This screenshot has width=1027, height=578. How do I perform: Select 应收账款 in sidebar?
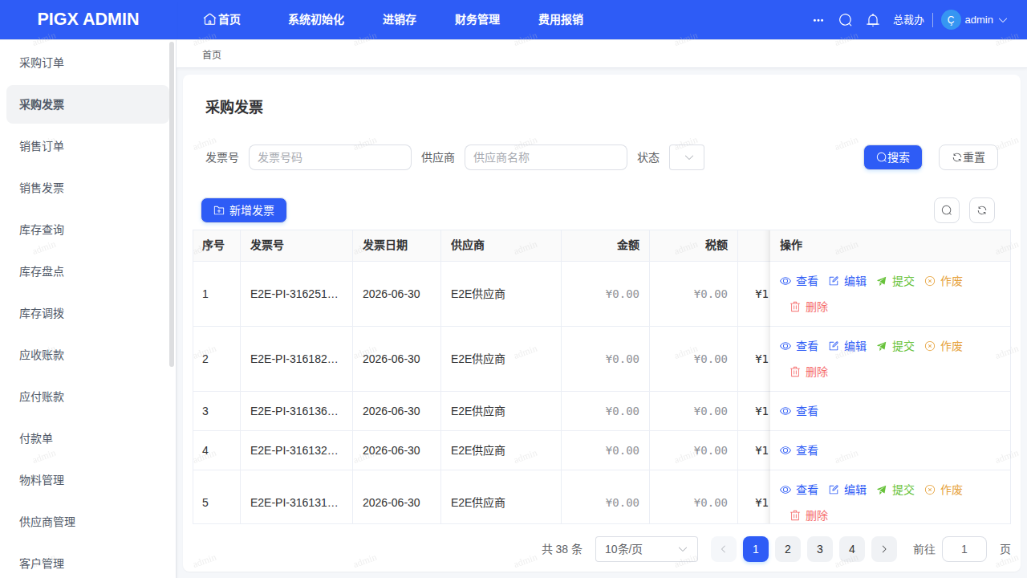point(87,355)
